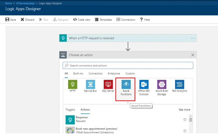218x139 pixels.
Task: Choose the Text Analytics connector icon
Action: [179, 84]
